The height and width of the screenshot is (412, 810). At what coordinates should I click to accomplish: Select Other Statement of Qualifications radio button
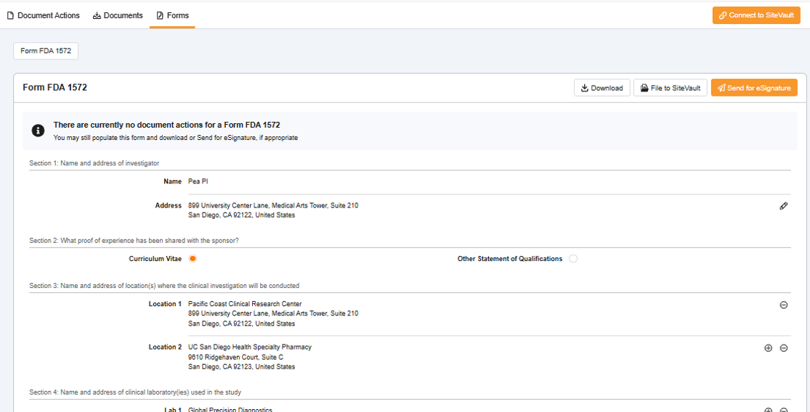coord(573,259)
